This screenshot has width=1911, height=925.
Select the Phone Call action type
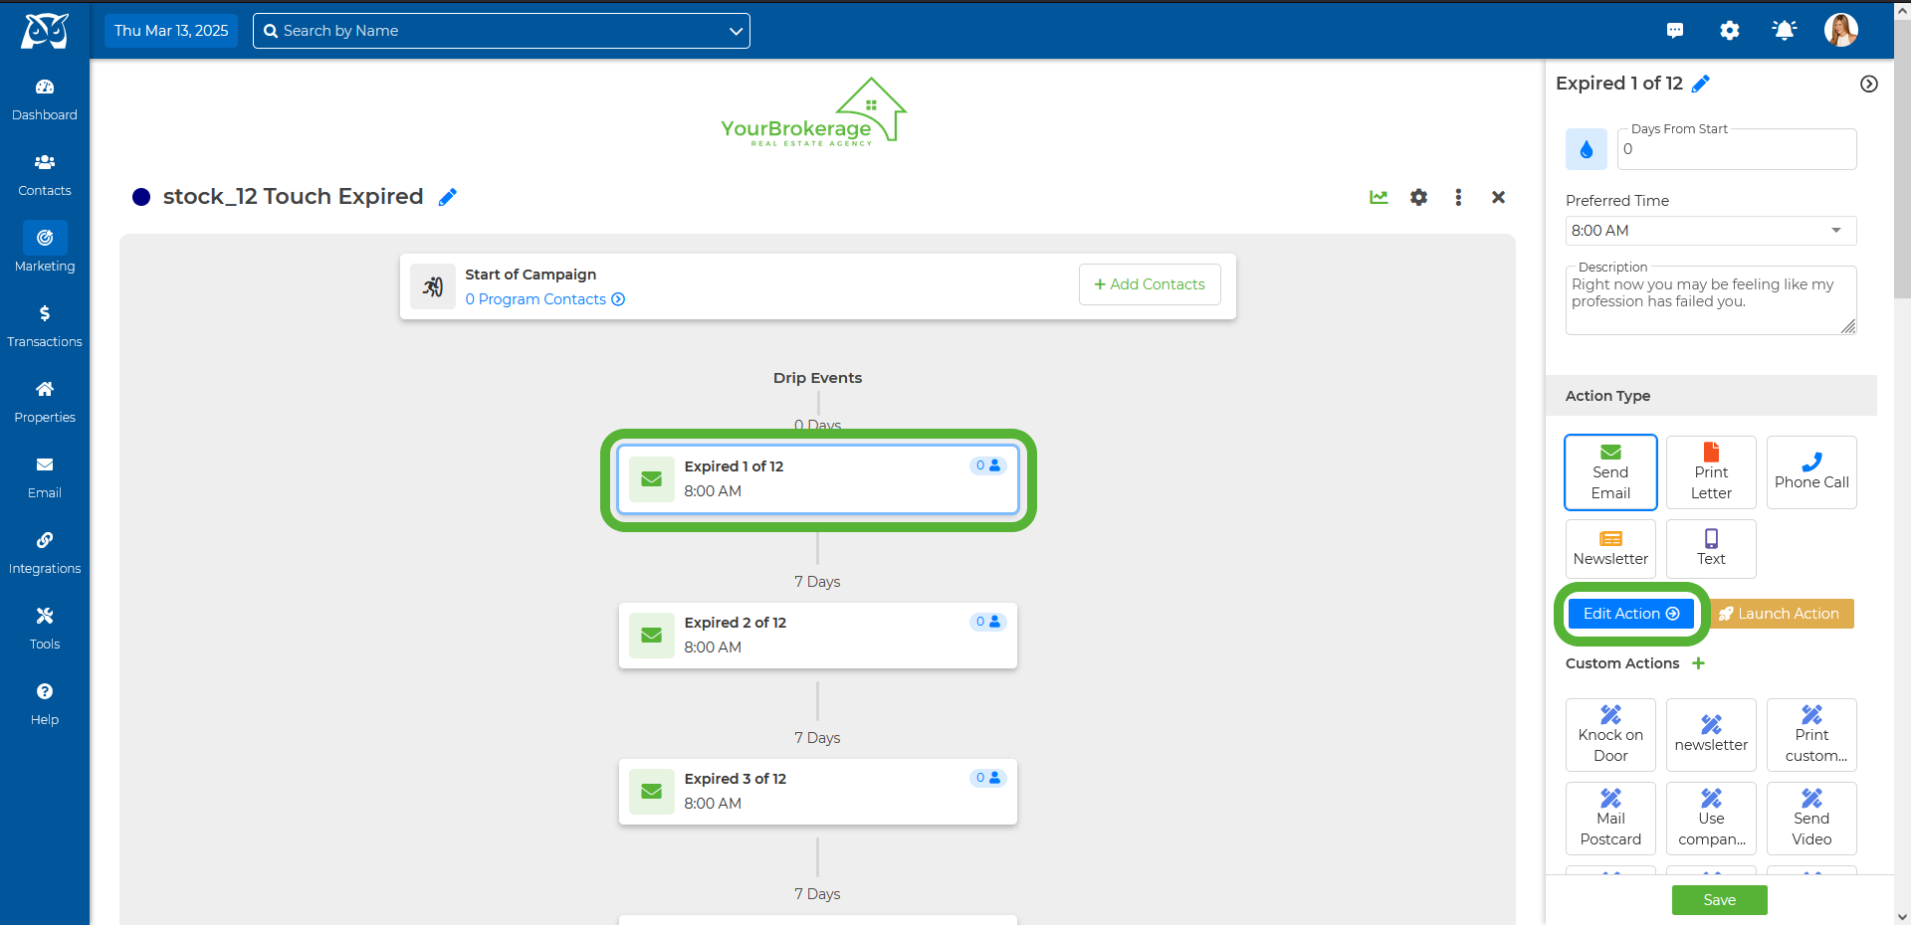(1811, 472)
